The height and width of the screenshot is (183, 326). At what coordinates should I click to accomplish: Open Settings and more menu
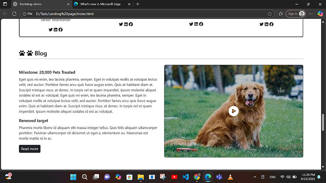pos(311,14)
